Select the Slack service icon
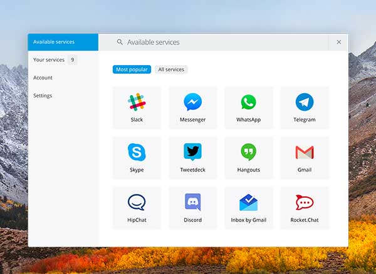The image size is (376, 274). coord(137,102)
